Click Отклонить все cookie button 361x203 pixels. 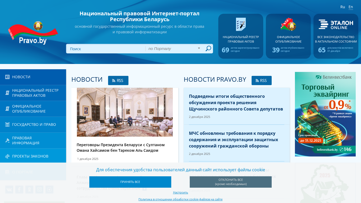[x=231, y=182]
